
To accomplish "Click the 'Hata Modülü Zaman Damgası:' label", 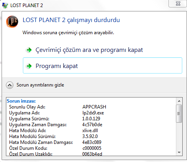I will pyautogui.click(x=41, y=142).
